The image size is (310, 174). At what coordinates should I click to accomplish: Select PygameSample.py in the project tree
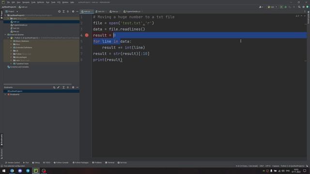[x=20, y=25]
